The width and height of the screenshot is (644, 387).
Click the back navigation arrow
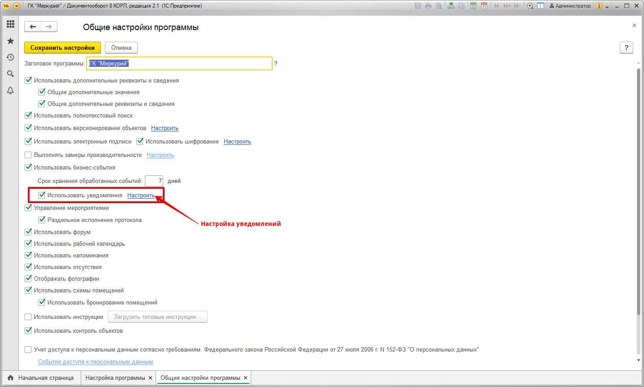click(x=33, y=27)
